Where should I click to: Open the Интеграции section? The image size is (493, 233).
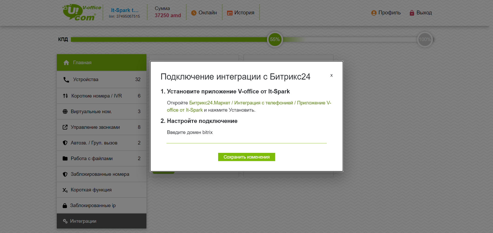(x=101, y=221)
